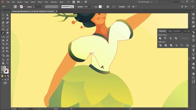
Task: Apply the Outline pathfinder
Action: pos(182,45)
